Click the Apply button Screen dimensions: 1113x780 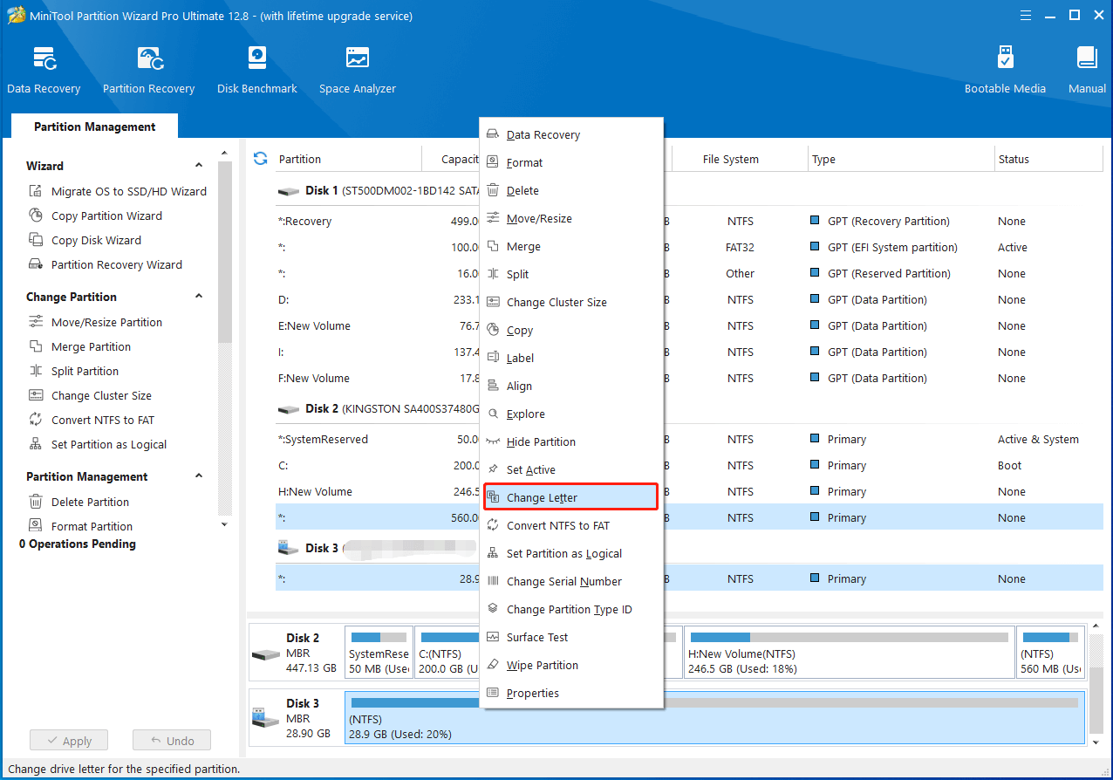68,741
